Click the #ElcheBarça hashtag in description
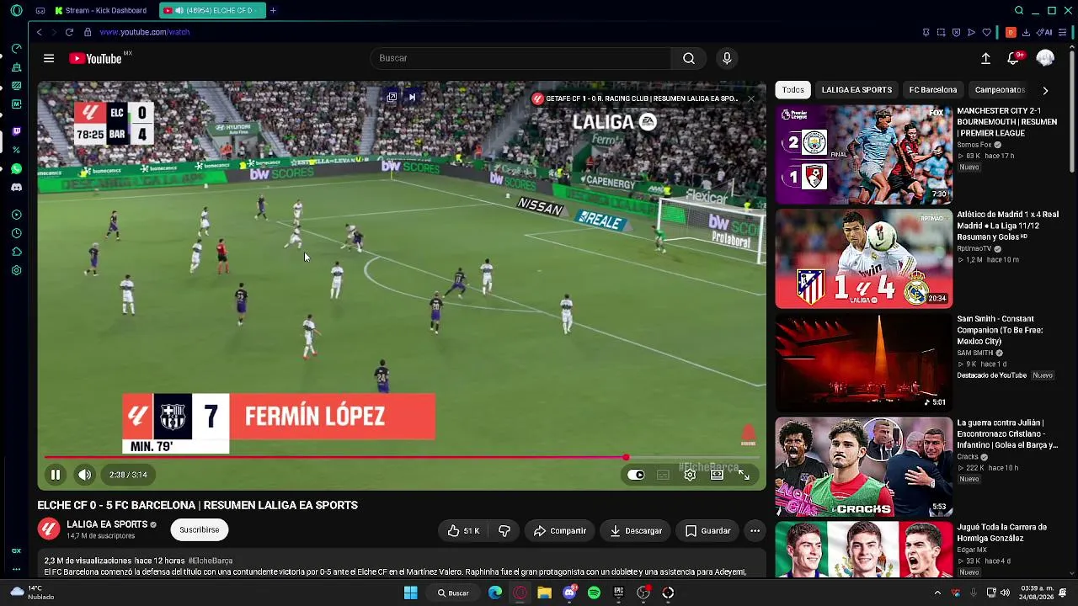This screenshot has width=1078, height=606. pos(211,561)
